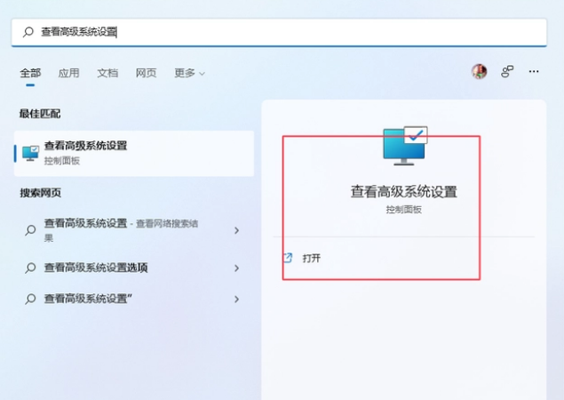Select suggestion 查看高级系统设置选项
Viewport: 564px width, 400px height.
(x=134, y=268)
